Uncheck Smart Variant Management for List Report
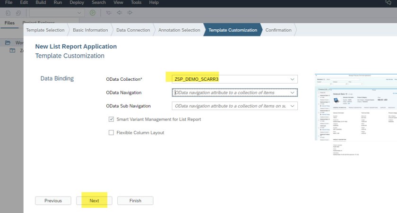This screenshot has width=397, height=213. [x=112, y=119]
